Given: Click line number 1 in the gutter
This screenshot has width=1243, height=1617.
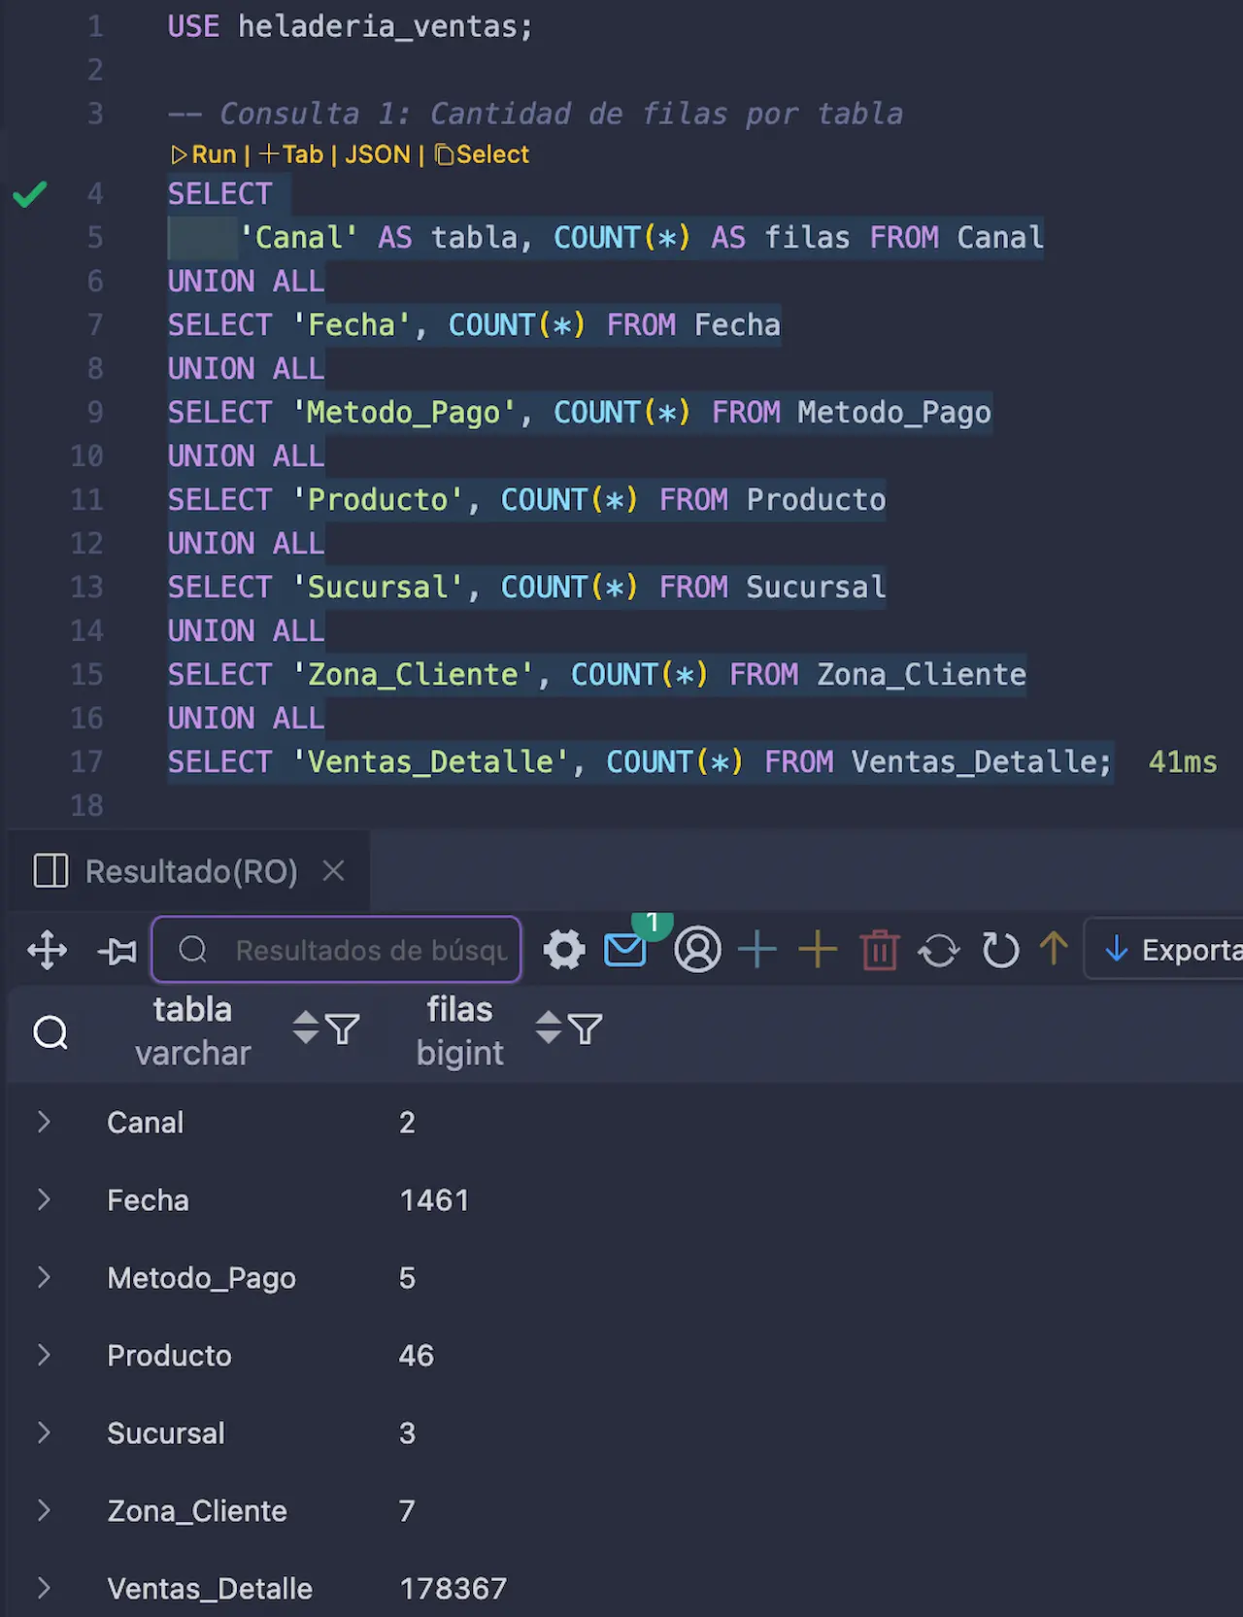Looking at the screenshot, I should 95,26.
